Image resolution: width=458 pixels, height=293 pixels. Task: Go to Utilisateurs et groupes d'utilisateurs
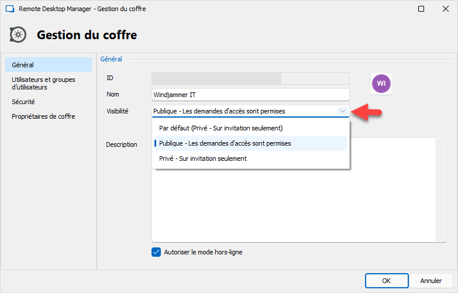point(43,83)
